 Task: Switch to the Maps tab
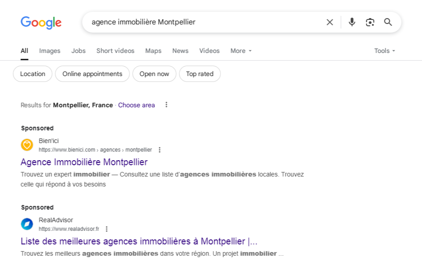(x=153, y=51)
